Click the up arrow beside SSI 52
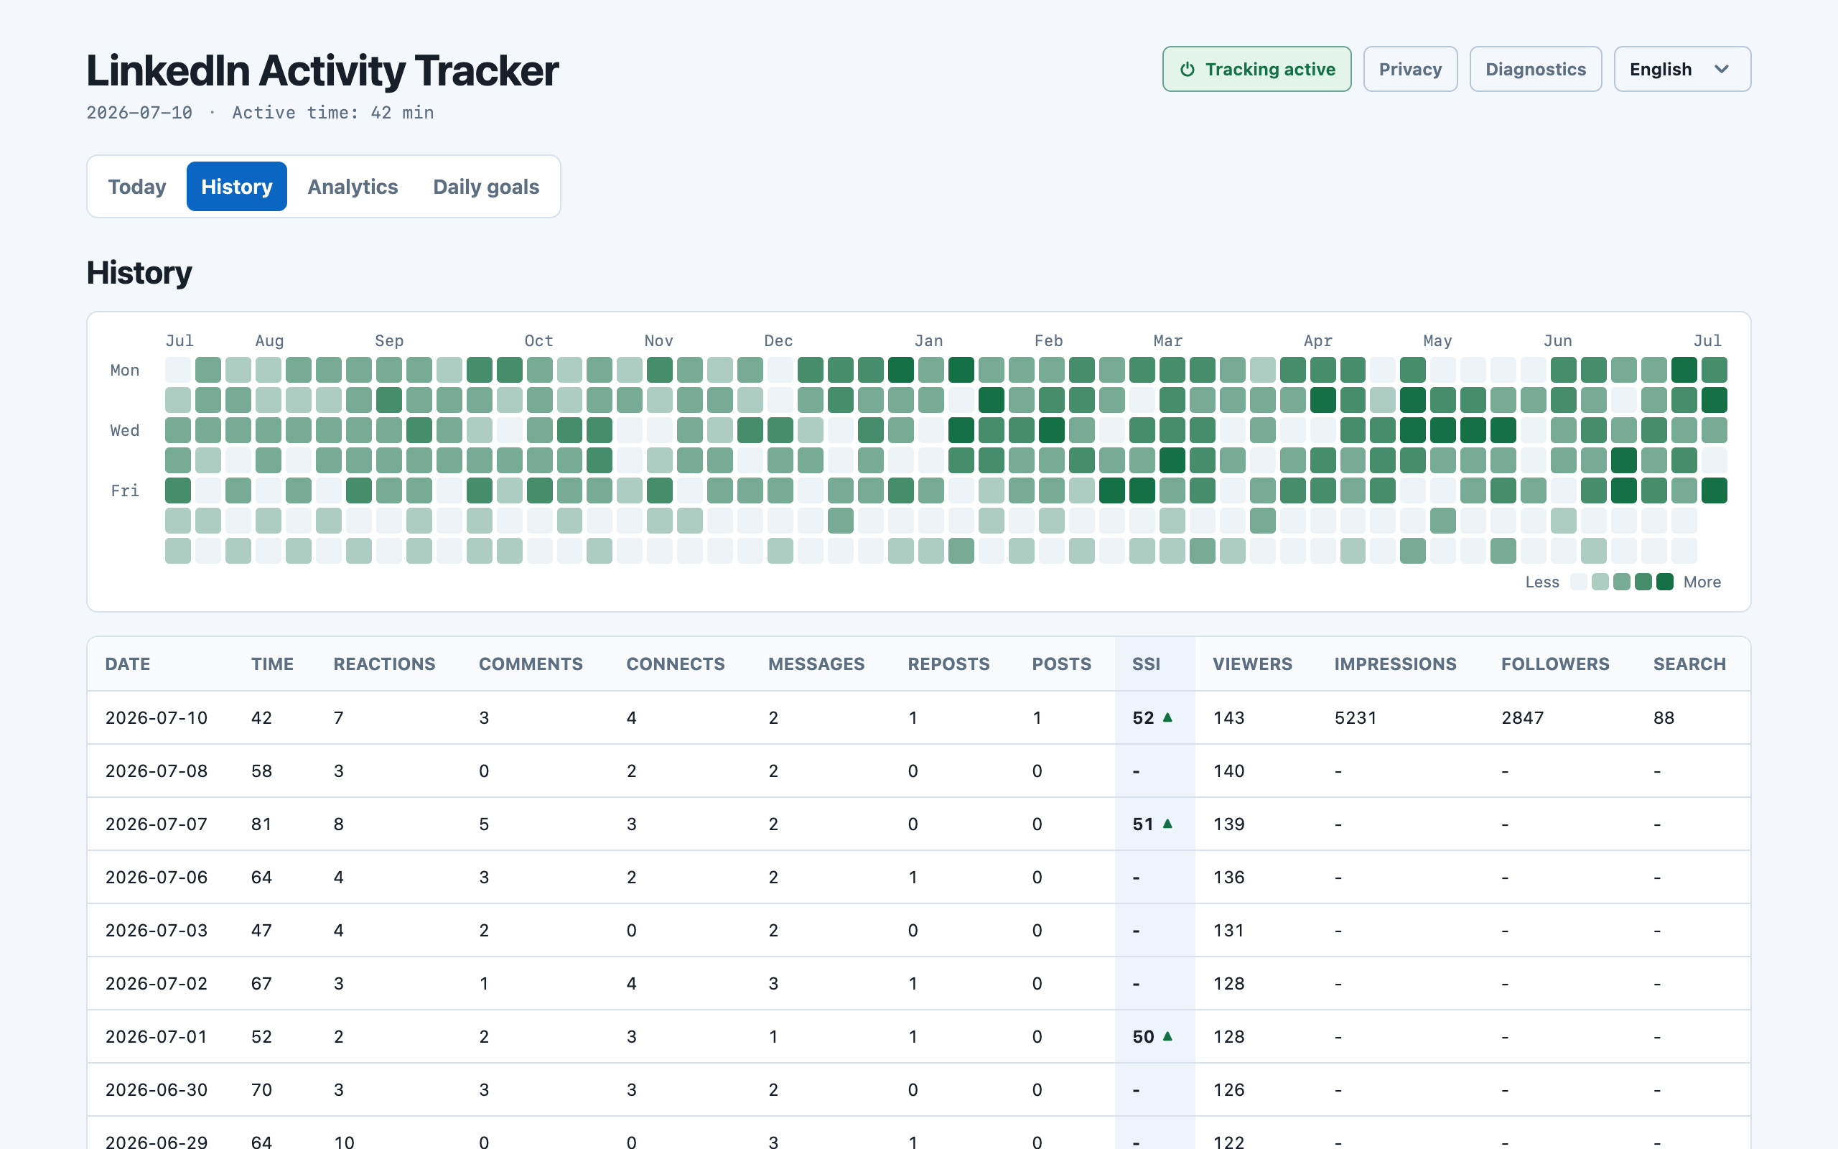This screenshot has width=1838, height=1149. [1168, 717]
